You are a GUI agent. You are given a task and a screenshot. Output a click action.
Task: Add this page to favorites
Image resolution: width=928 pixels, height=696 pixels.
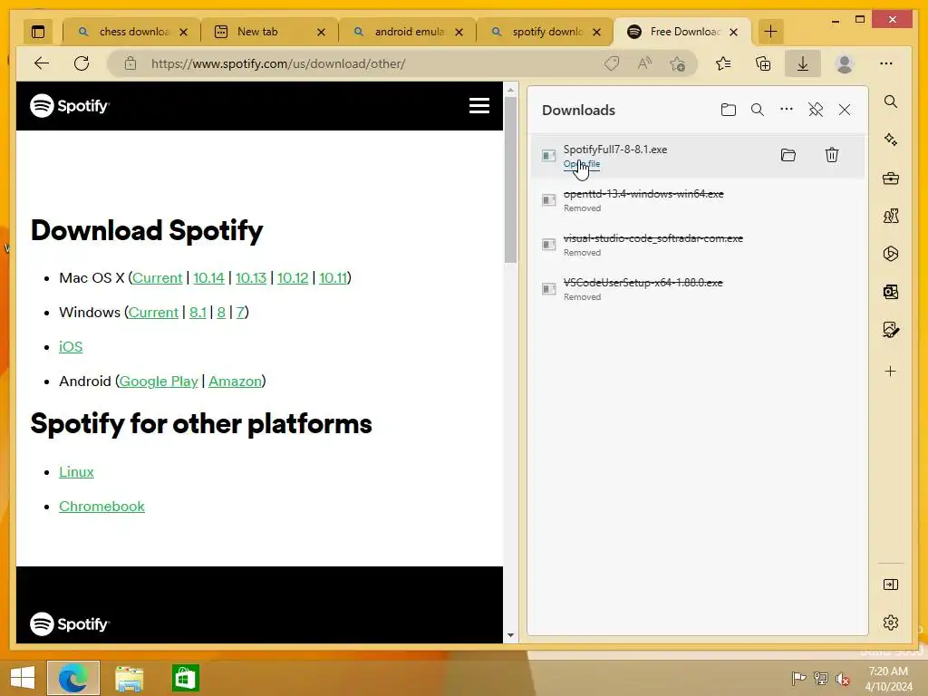click(678, 63)
